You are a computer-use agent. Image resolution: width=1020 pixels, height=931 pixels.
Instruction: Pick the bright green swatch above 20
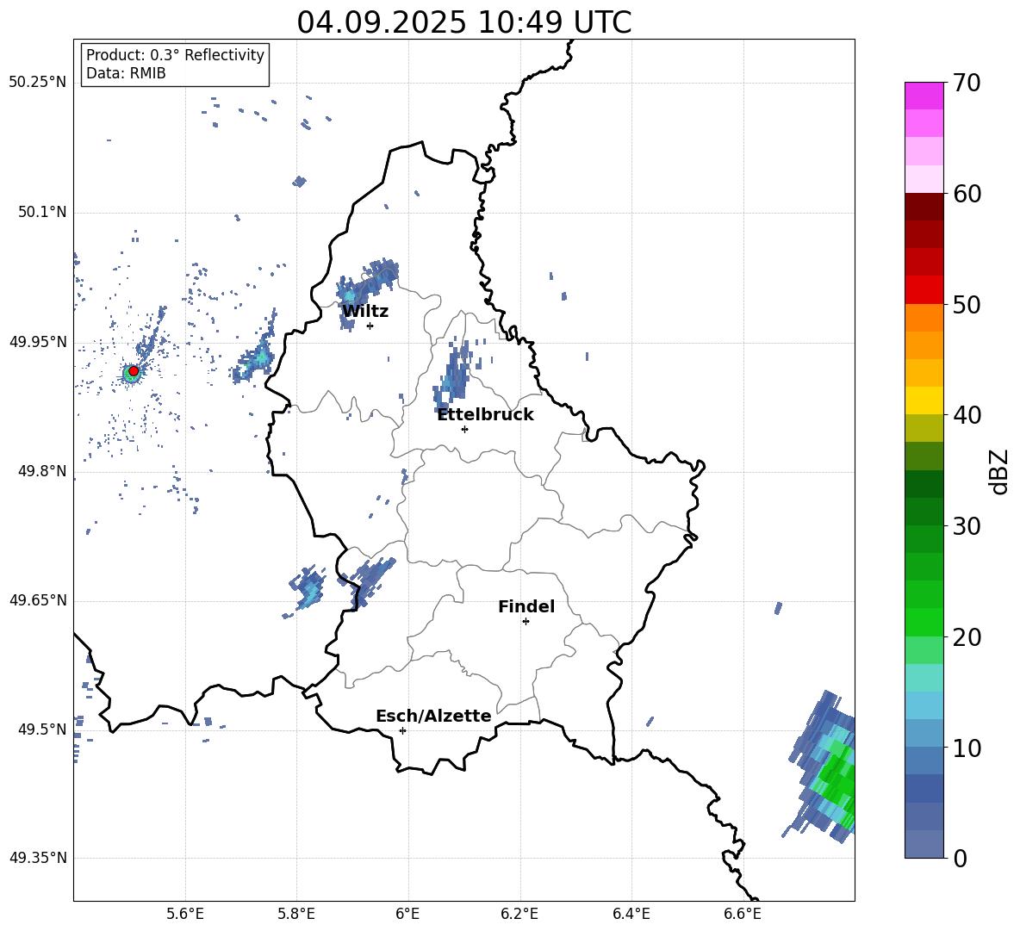click(924, 622)
